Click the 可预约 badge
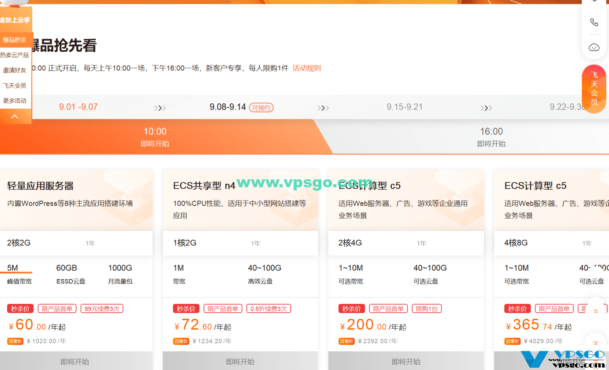 point(261,108)
